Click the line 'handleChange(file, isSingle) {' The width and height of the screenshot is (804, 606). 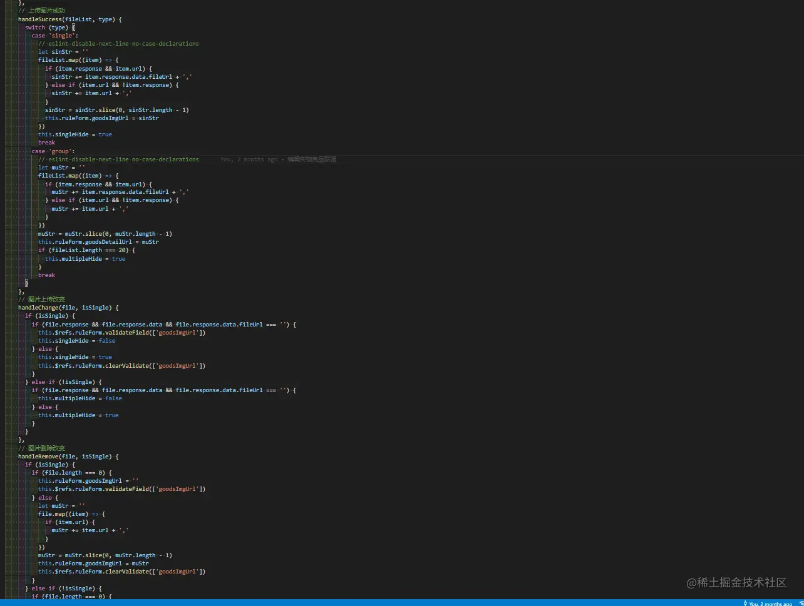pyautogui.click(x=68, y=308)
